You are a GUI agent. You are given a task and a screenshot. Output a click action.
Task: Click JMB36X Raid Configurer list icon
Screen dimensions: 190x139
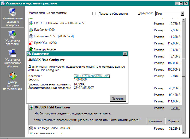point(31,107)
